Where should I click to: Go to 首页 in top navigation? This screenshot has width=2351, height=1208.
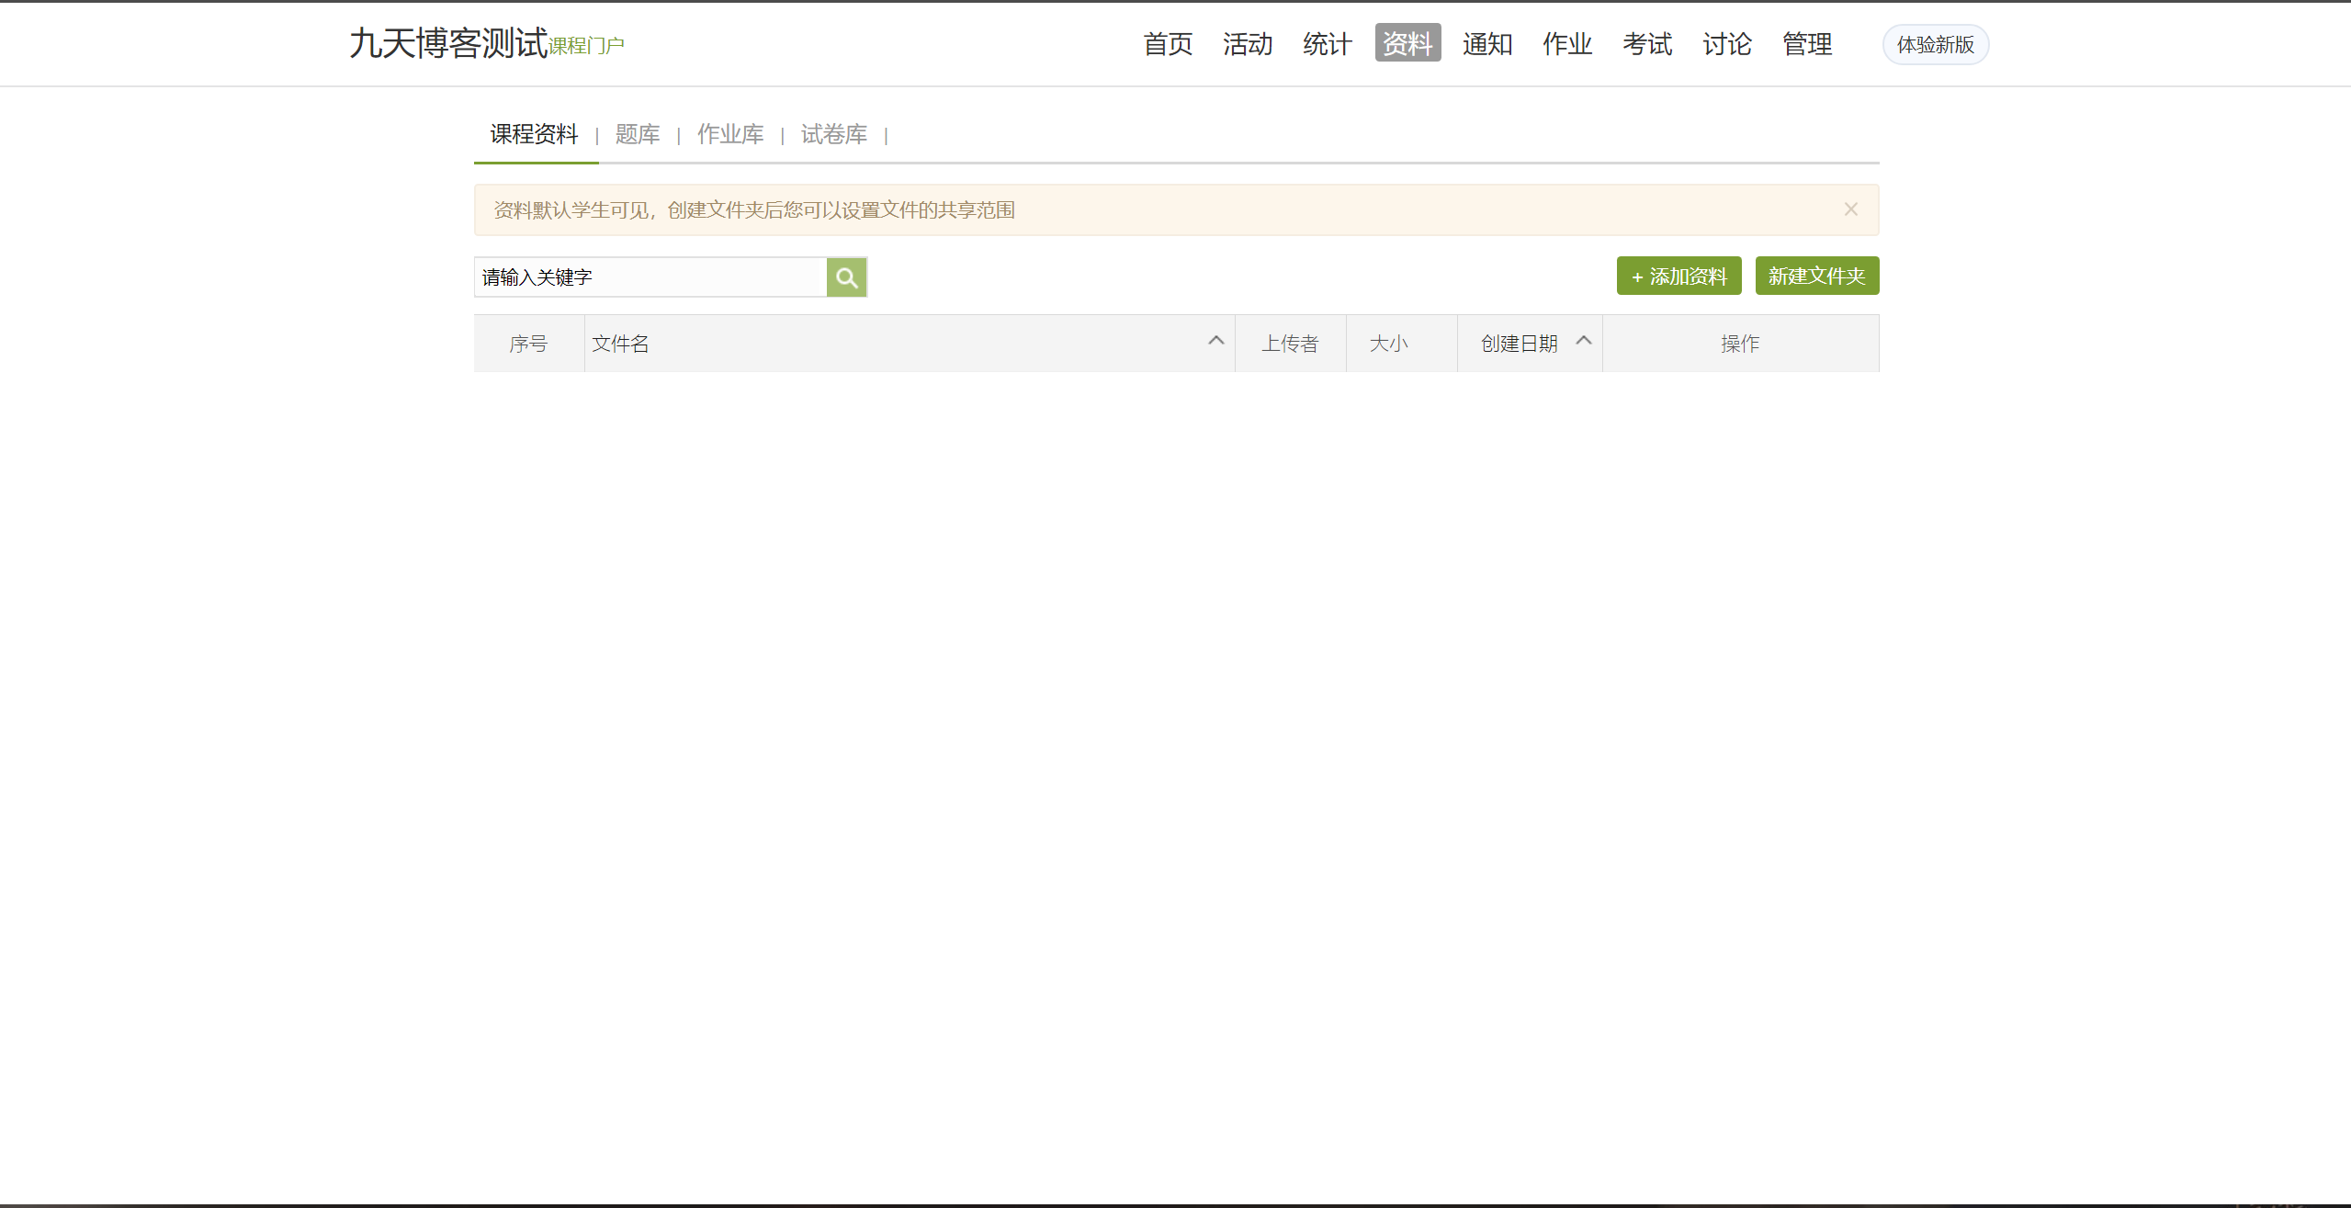click(1168, 44)
